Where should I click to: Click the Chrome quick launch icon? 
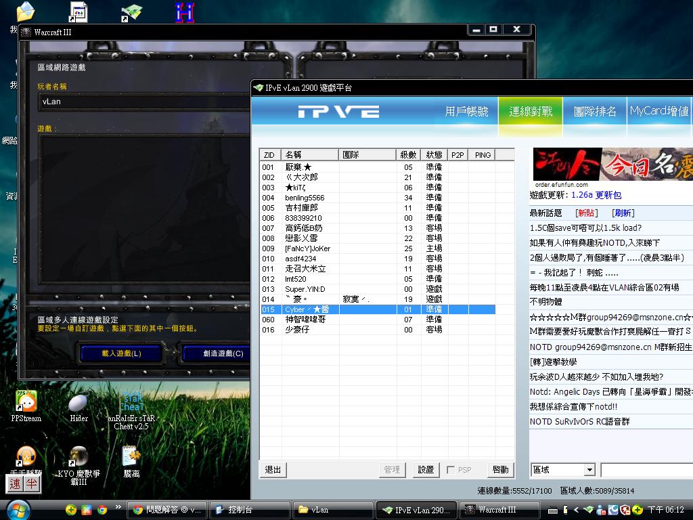(x=102, y=510)
